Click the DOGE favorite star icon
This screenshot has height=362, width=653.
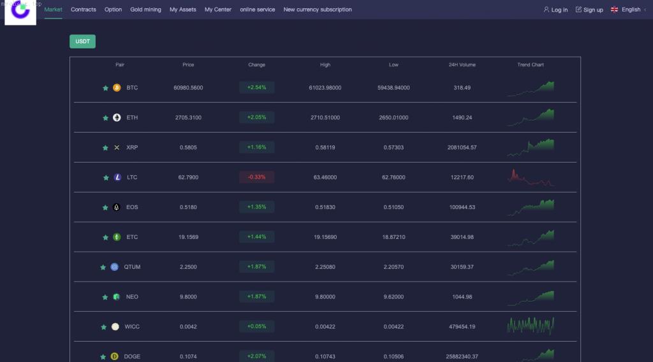[103, 357]
